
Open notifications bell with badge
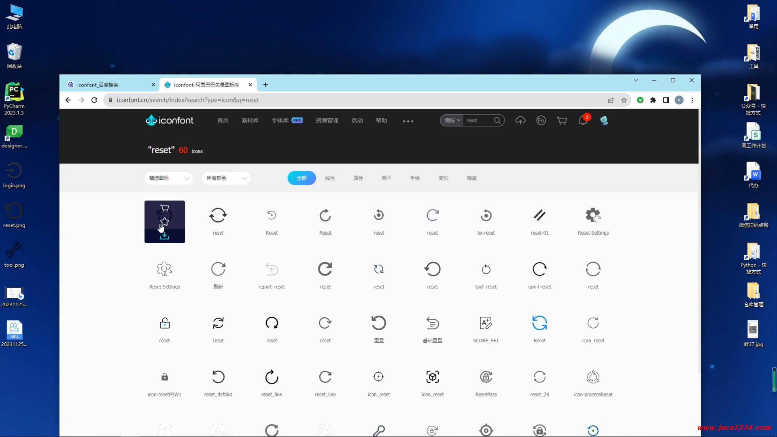(583, 120)
